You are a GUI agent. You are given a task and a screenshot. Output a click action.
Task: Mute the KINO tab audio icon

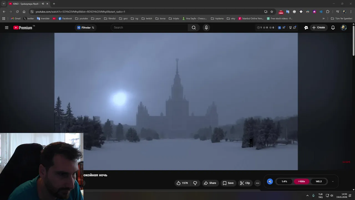click(43, 4)
